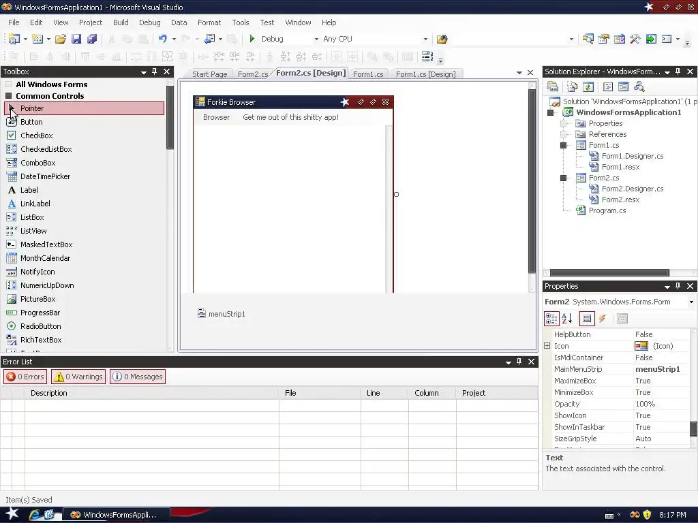The height and width of the screenshot is (523, 698).
Task: Click the Browser menu on the form
Action: (x=216, y=117)
